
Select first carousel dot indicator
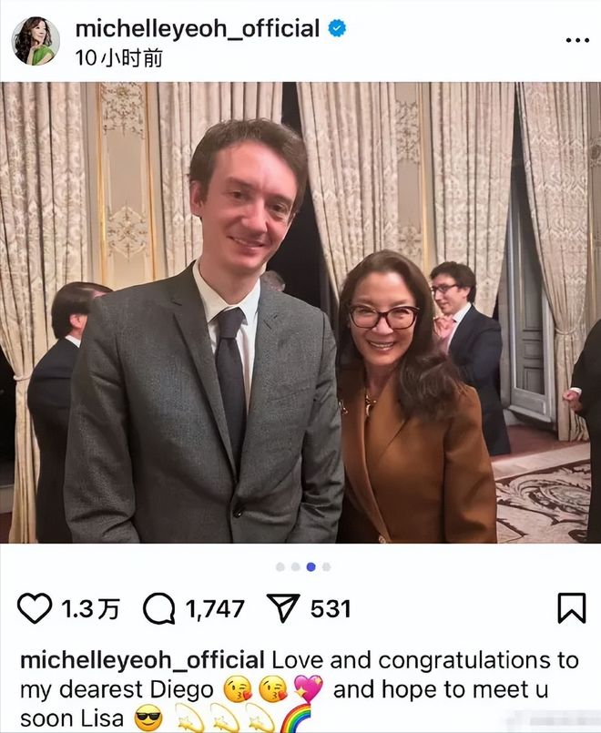click(280, 567)
